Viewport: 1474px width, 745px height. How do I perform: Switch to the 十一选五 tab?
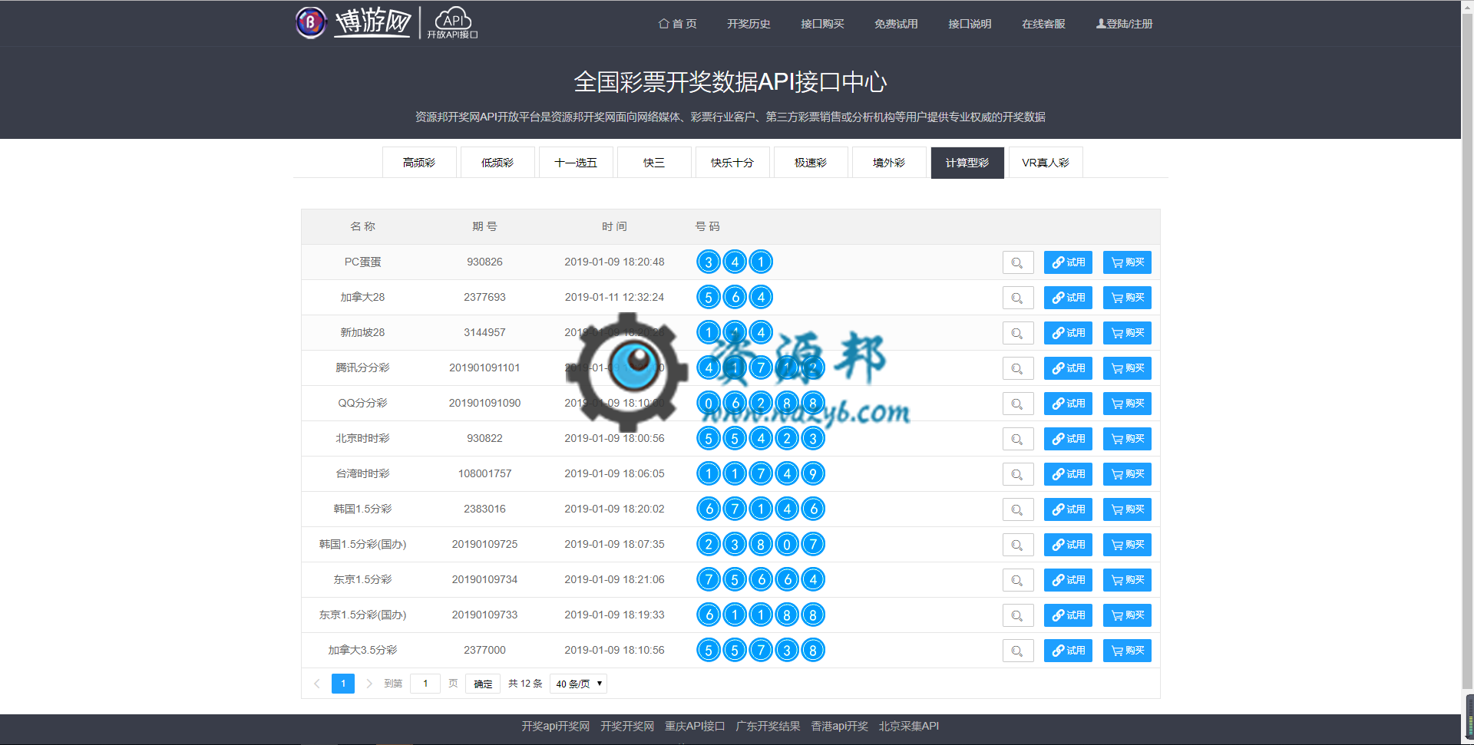[576, 163]
